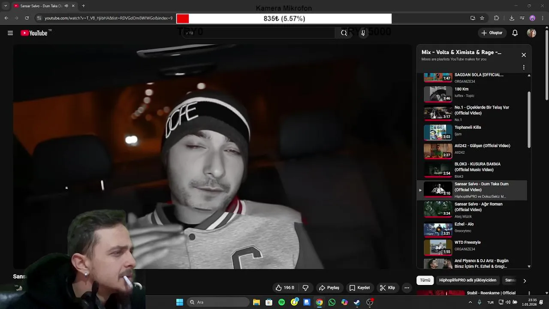This screenshot has width=549, height=309.
Task: Open YouTube notifications bell
Action: (x=515, y=33)
